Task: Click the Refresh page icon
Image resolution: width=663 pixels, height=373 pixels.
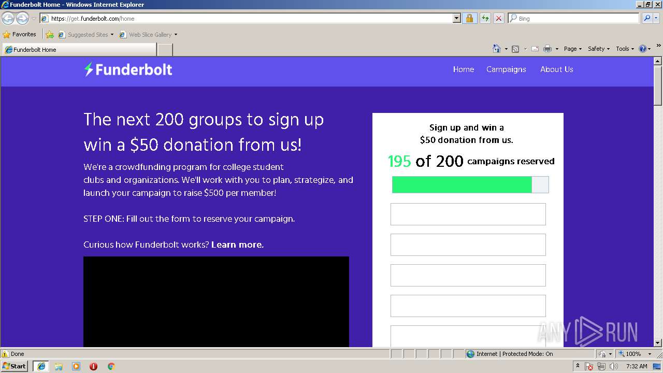Action: (x=485, y=18)
